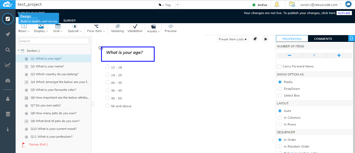Screen dimensions: 355x153
Task: Select In Random Order sequencer option
Action: tap(280, 146)
